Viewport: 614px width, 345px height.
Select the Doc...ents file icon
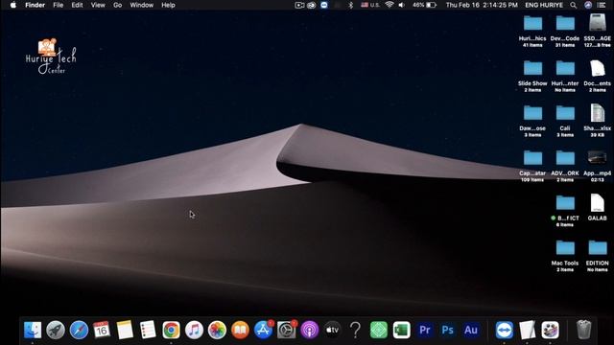point(597,68)
